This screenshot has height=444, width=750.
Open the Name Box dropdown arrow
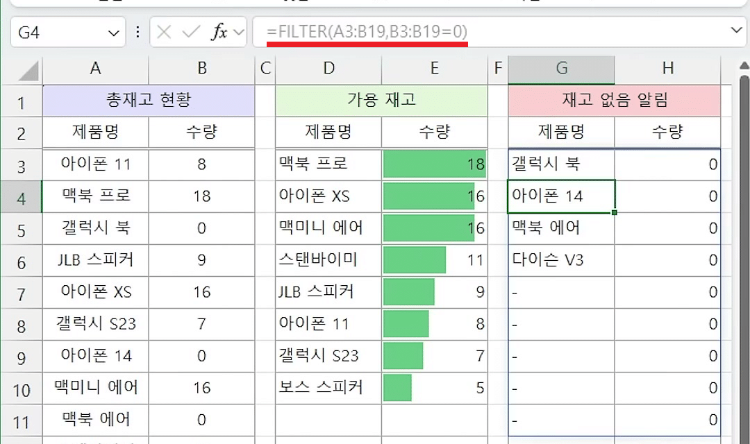[113, 33]
